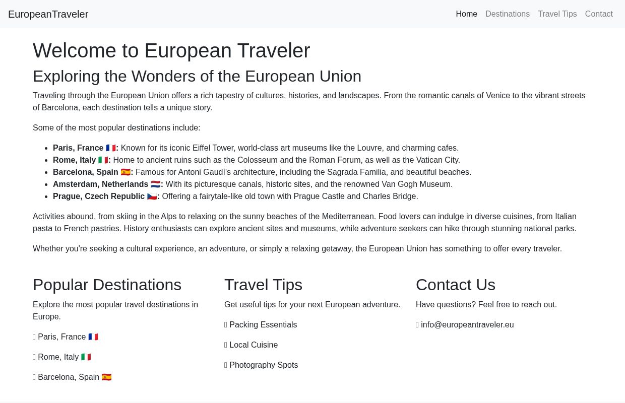Switch to the Travel Tips navigation item
Screen dimensions: 625x403
click(557, 14)
